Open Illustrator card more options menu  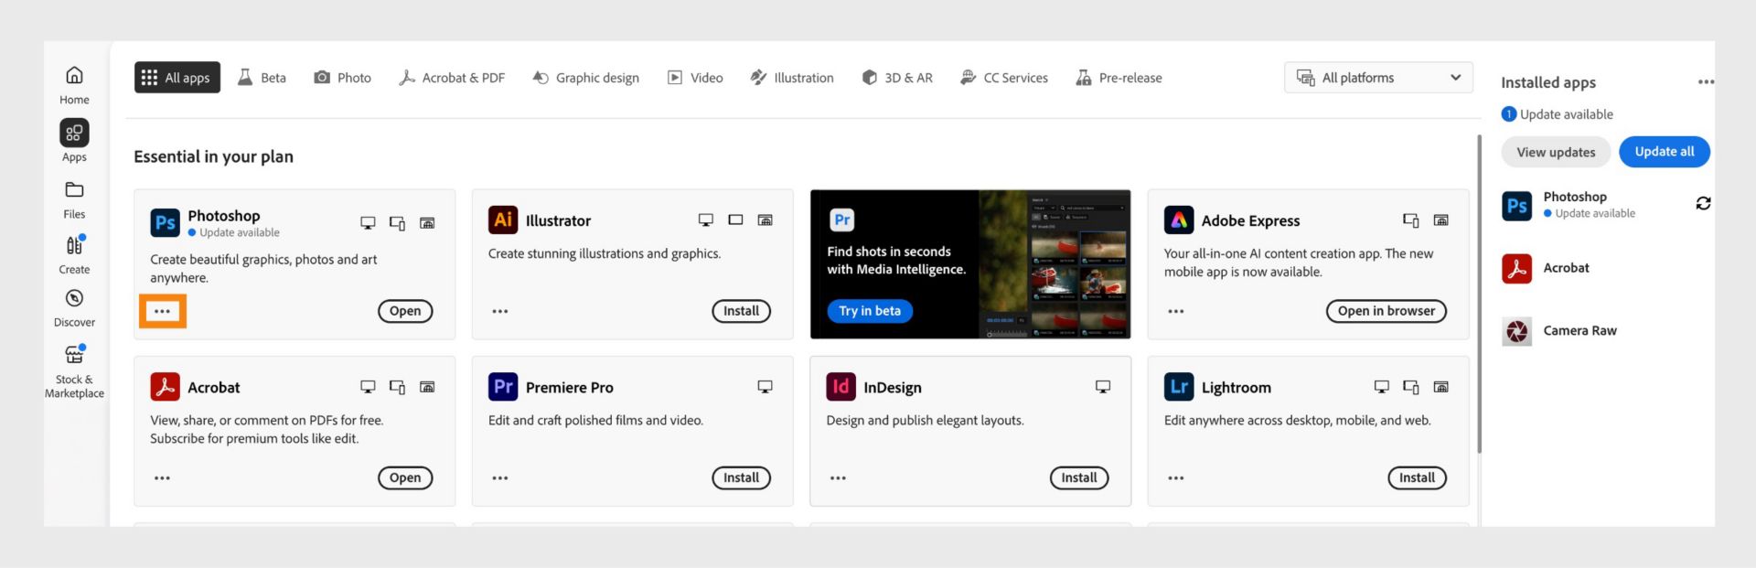tap(500, 311)
